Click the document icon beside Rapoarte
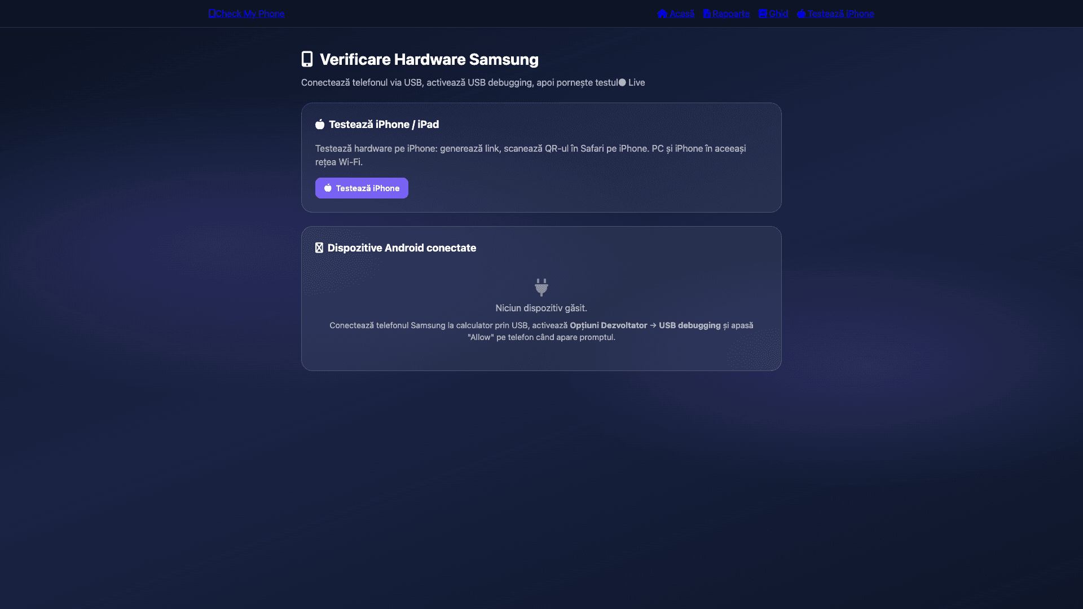 click(x=707, y=14)
